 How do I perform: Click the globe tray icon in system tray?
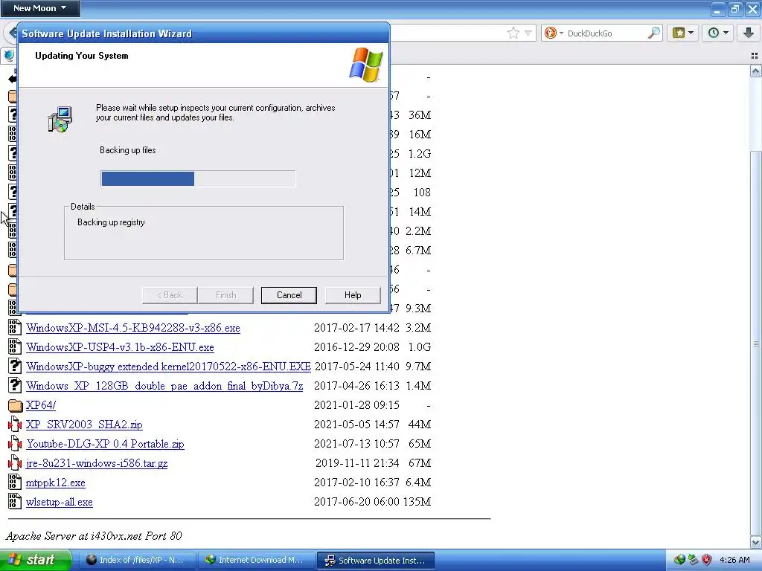coord(679,560)
